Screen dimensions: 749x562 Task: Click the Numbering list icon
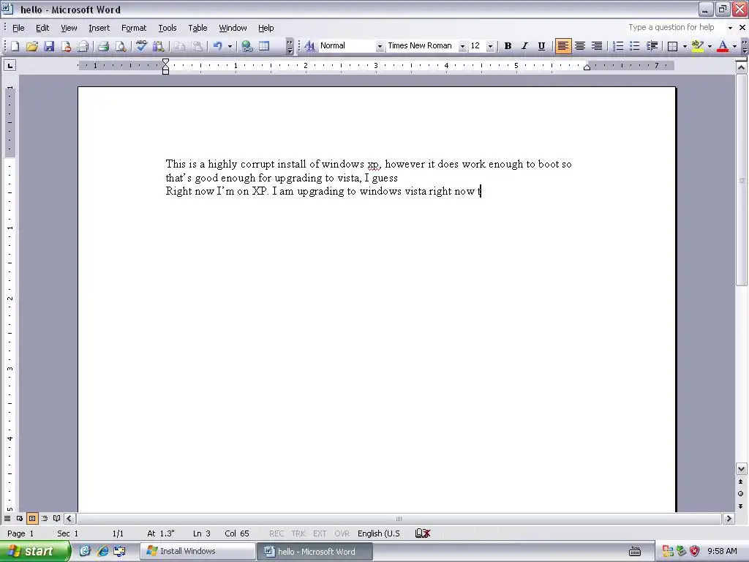click(x=617, y=46)
